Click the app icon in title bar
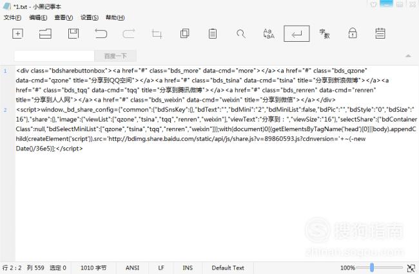Image resolution: width=419 pixels, height=274 pixels. point(6,6)
